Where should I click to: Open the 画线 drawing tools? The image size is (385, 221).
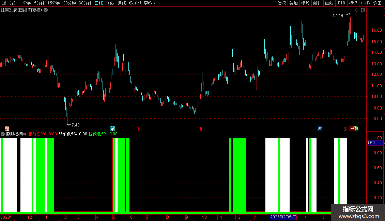tap(329, 3)
